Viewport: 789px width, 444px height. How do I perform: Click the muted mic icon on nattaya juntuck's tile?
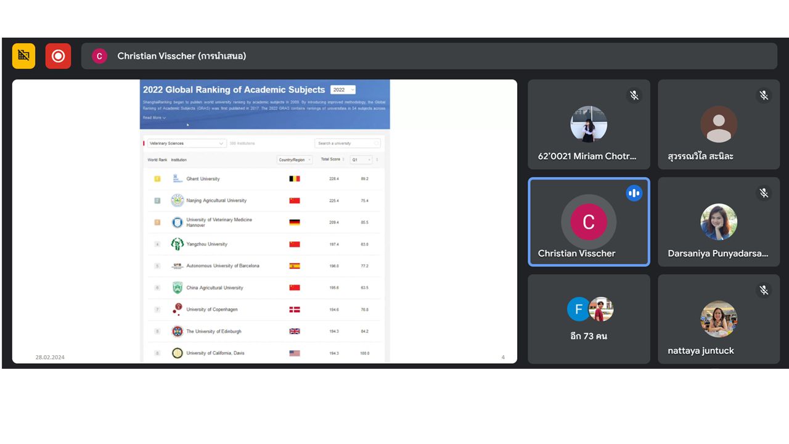764,290
